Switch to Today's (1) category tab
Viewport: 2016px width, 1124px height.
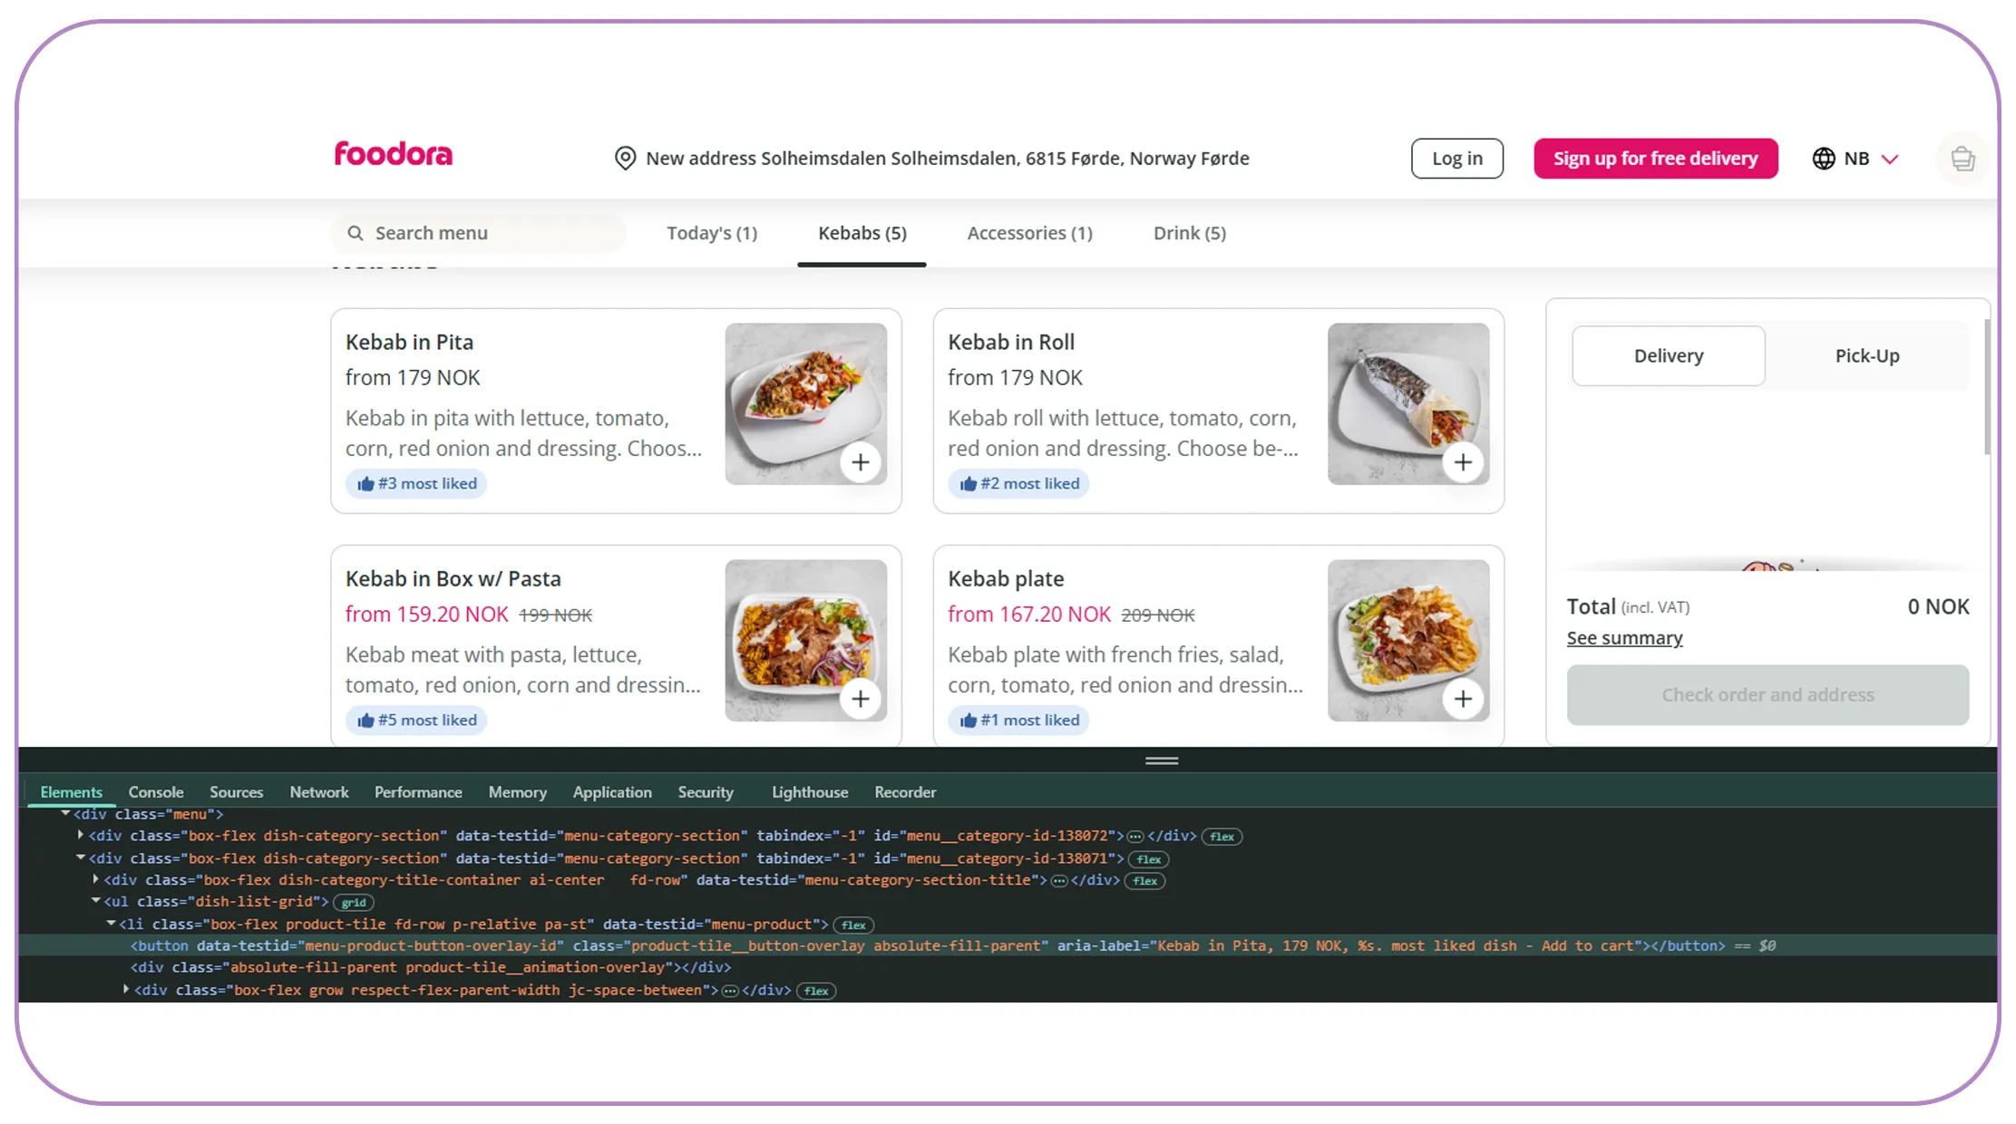click(712, 233)
